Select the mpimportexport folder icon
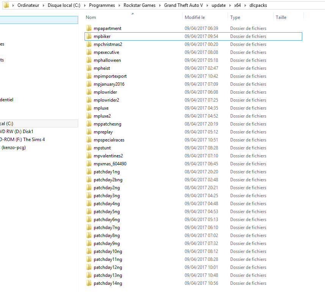 (89, 76)
